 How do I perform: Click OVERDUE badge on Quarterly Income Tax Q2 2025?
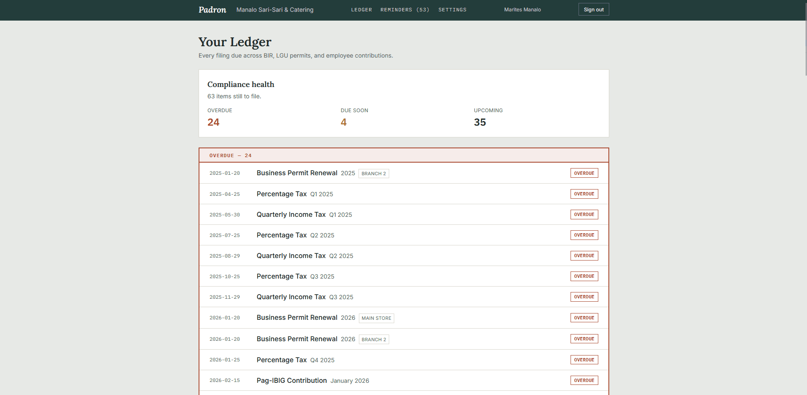(584, 255)
